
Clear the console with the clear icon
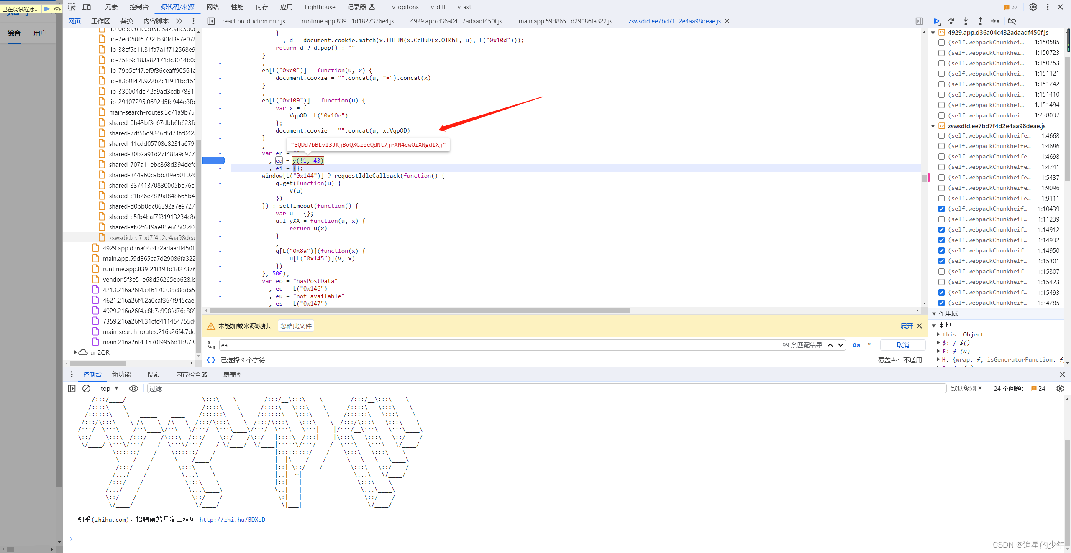[86, 388]
